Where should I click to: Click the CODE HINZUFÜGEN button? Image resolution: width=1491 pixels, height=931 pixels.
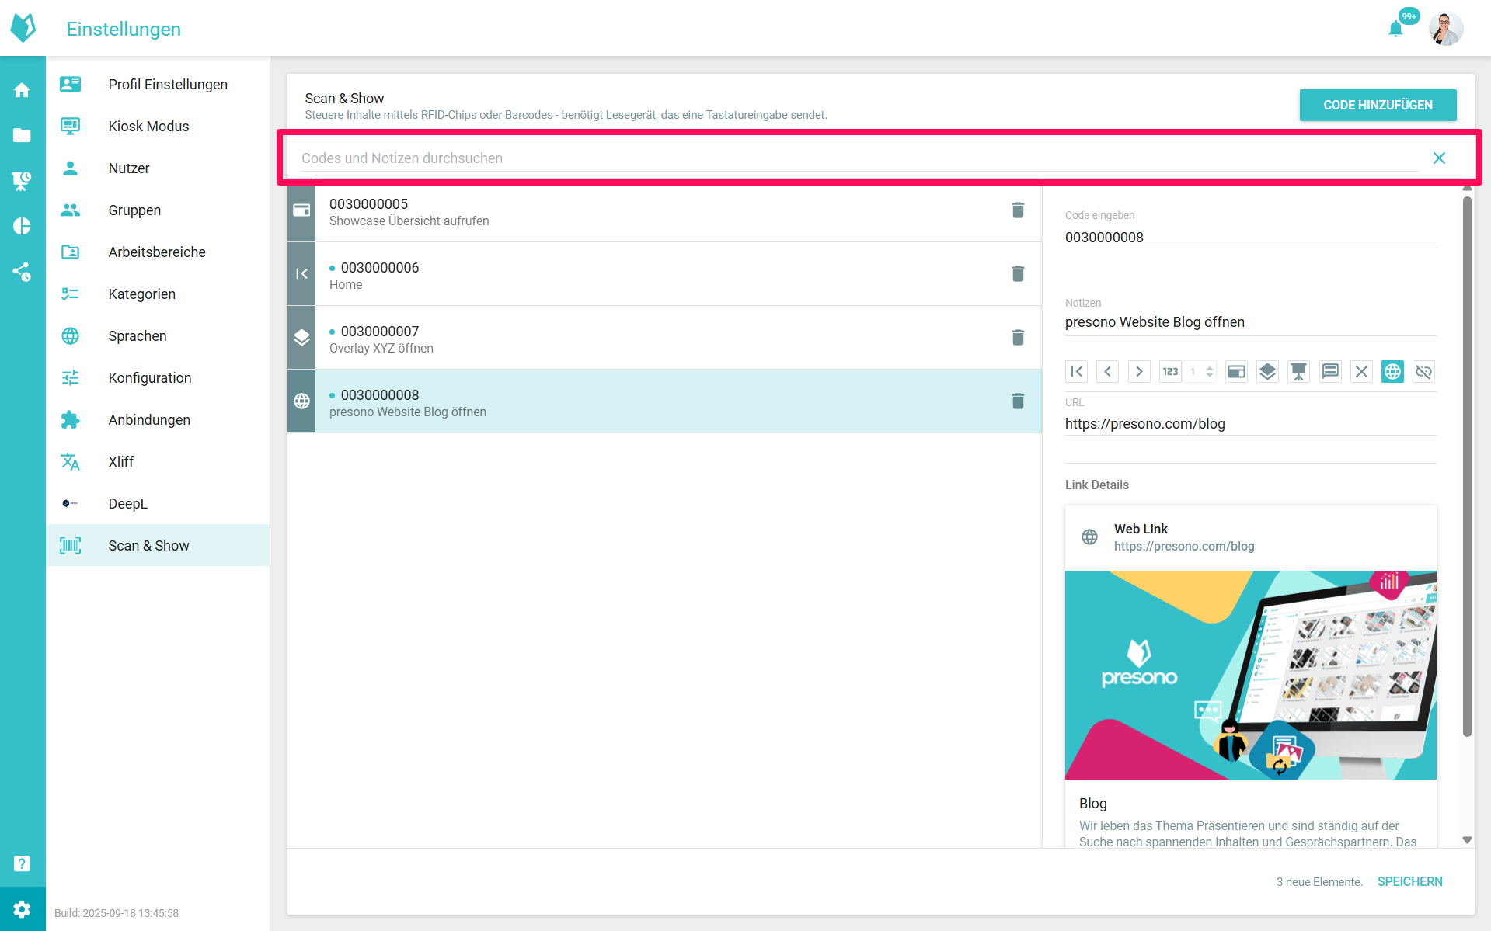point(1378,105)
